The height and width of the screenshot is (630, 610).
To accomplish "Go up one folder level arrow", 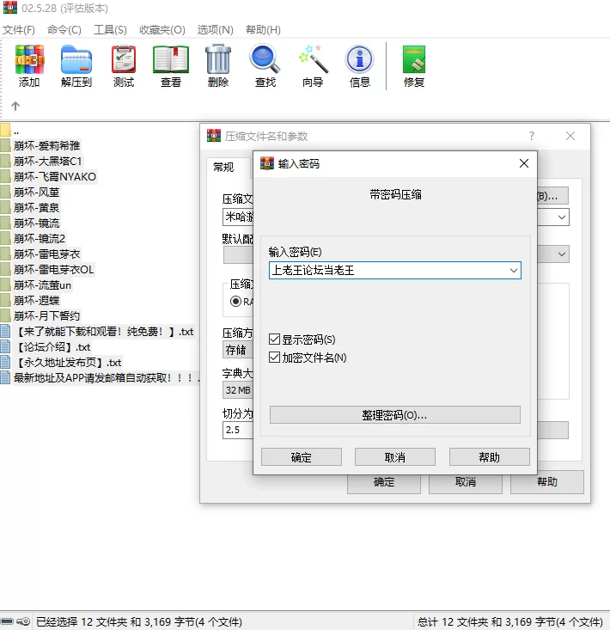I will point(15,106).
